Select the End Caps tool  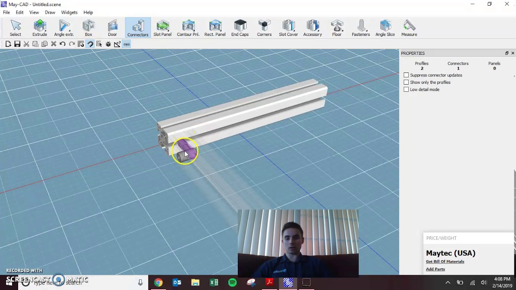[x=240, y=28]
